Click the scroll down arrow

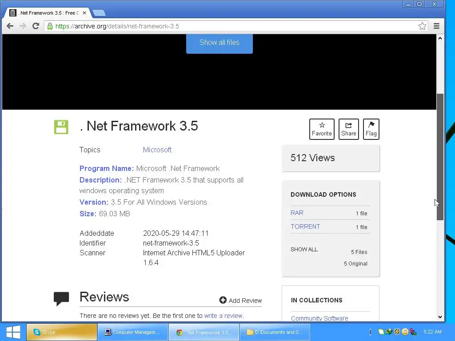click(440, 317)
